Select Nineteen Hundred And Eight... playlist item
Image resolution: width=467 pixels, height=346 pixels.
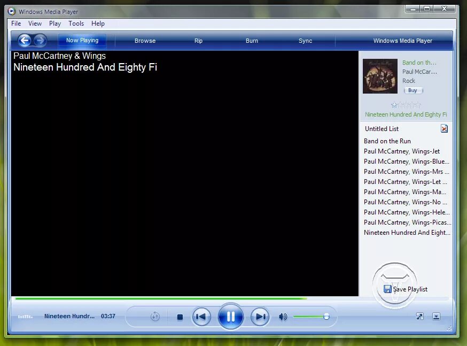tap(407, 232)
